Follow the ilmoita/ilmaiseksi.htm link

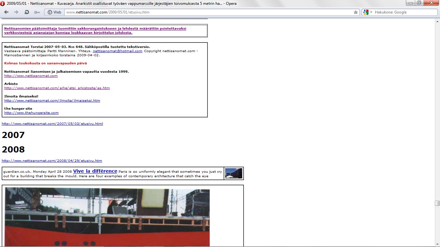(x=52, y=101)
